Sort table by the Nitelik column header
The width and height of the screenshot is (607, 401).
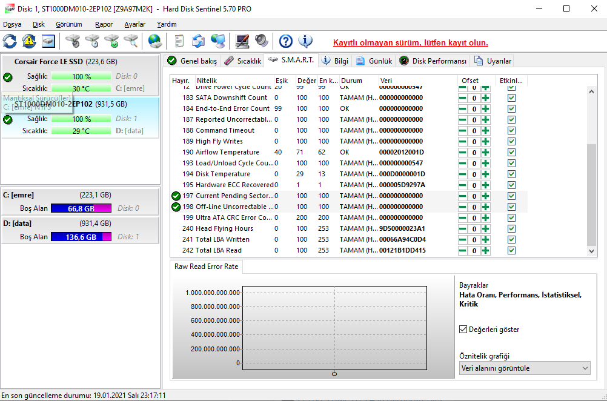point(234,81)
